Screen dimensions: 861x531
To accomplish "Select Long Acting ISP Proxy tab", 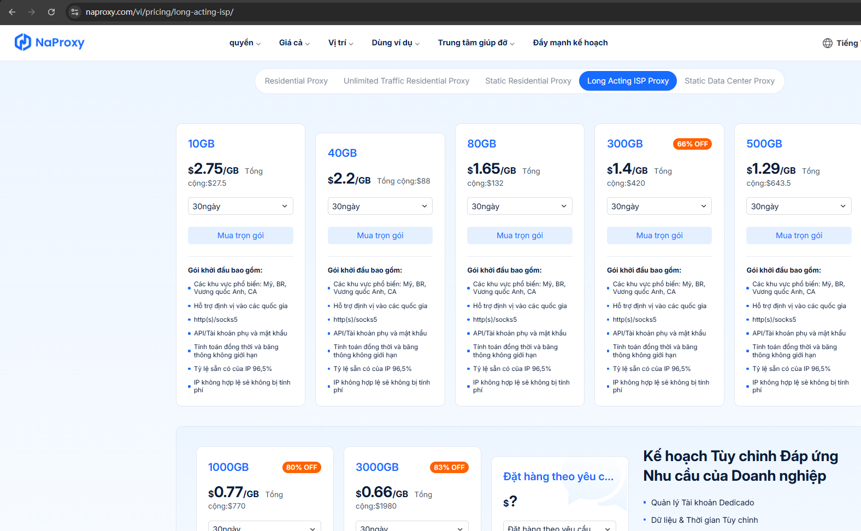I will (x=628, y=81).
